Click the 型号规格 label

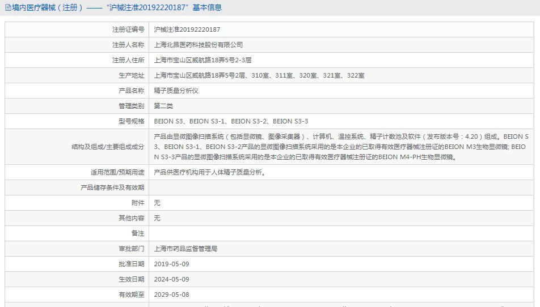[131, 121]
